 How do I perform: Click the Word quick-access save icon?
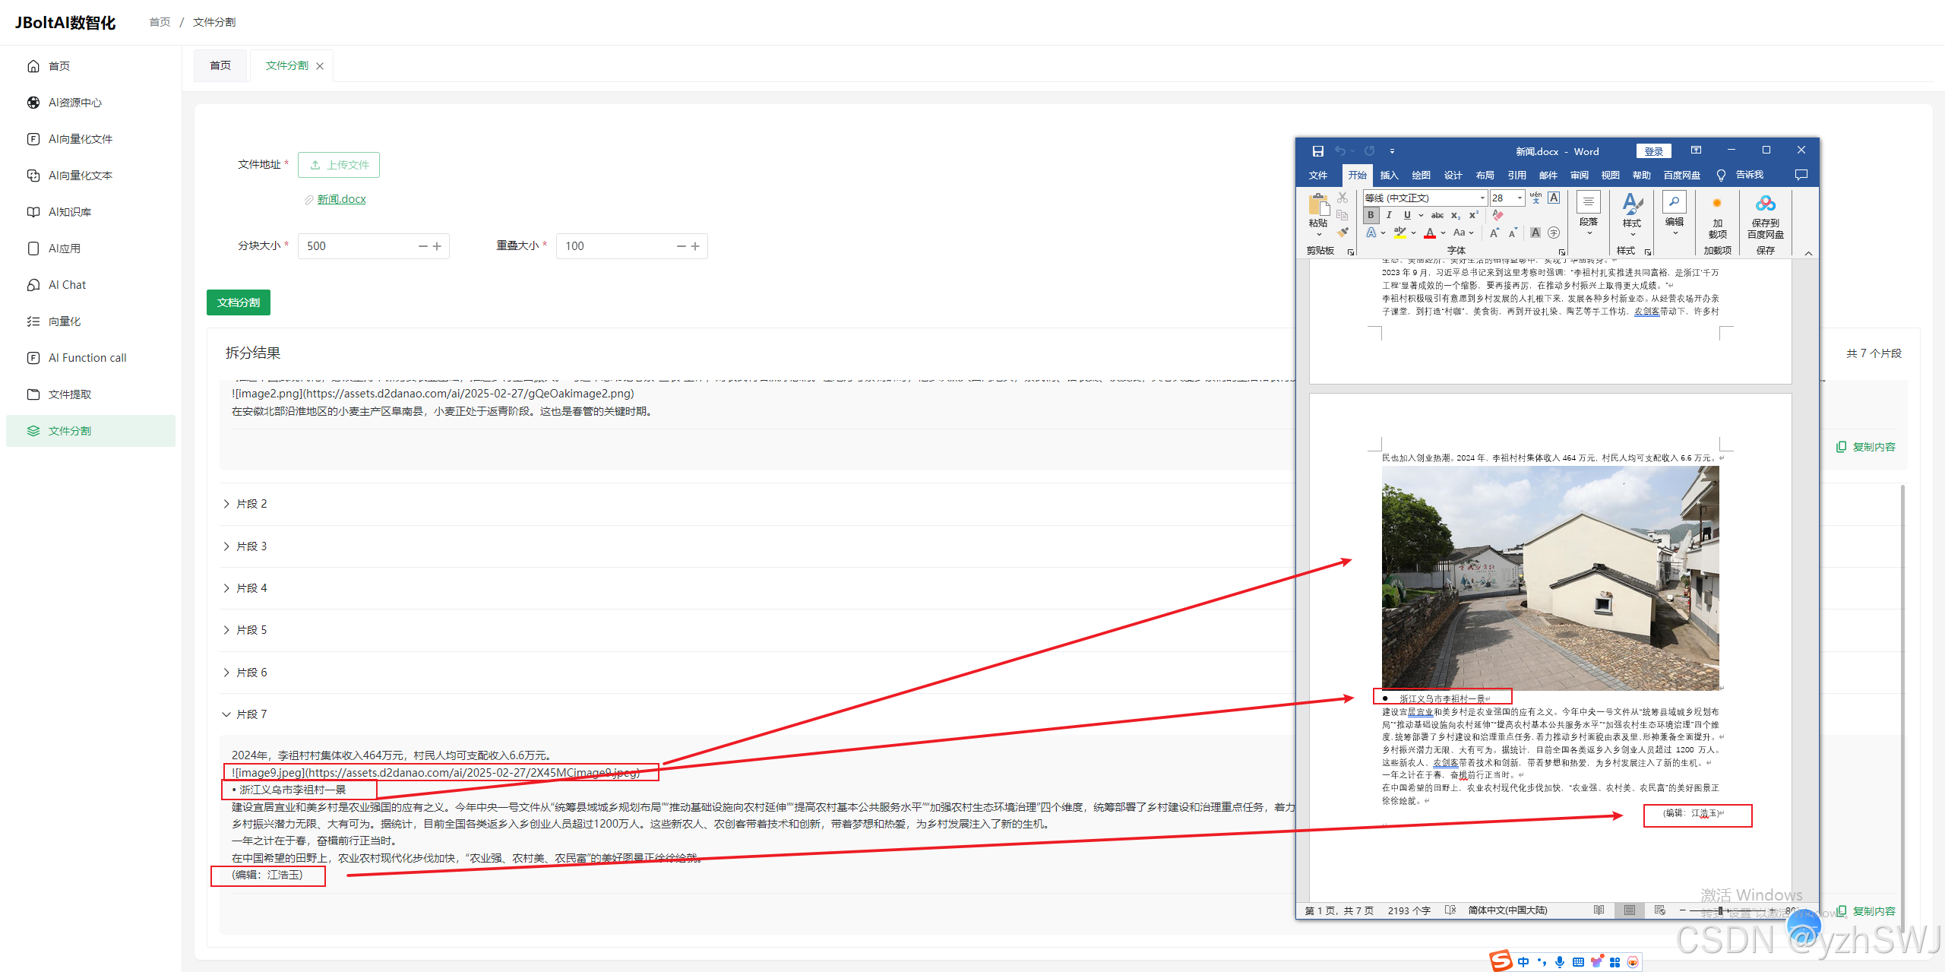point(1318,151)
